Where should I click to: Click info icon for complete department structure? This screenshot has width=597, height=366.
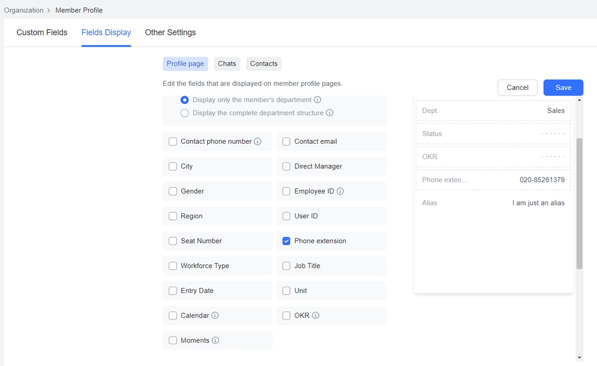tap(330, 113)
